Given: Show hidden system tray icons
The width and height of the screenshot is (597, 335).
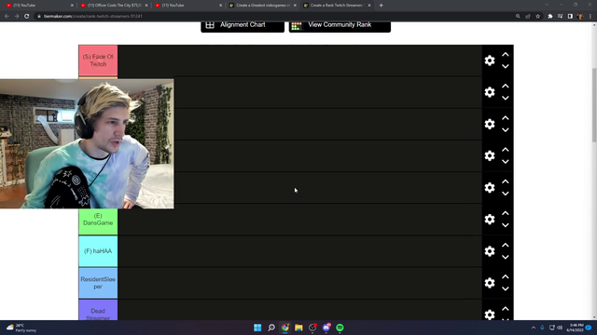Looking at the screenshot, I should click(x=534, y=328).
